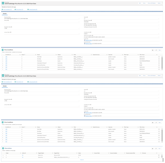Click the Price Actions section icon
Screen dimensions: 165x163
pyautogui.click(x=3, y=148)
